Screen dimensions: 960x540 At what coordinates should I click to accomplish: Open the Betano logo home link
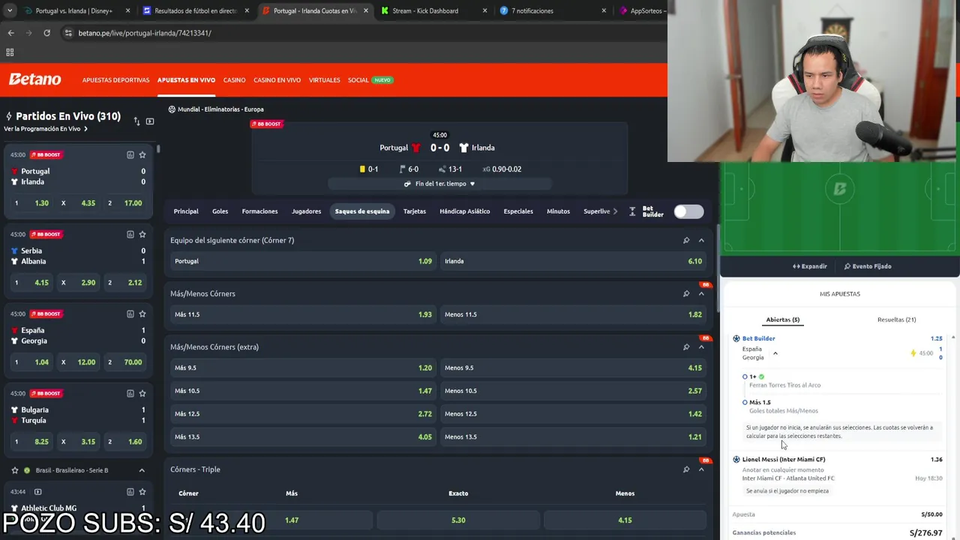pos(34,79)
